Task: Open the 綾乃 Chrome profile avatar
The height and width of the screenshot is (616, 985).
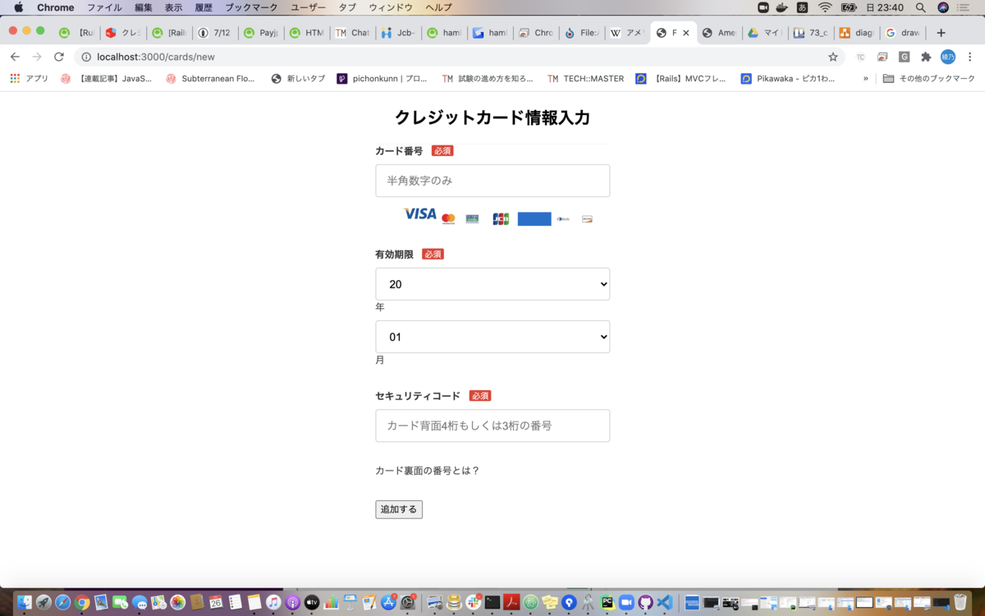Action: click(948, 57)
